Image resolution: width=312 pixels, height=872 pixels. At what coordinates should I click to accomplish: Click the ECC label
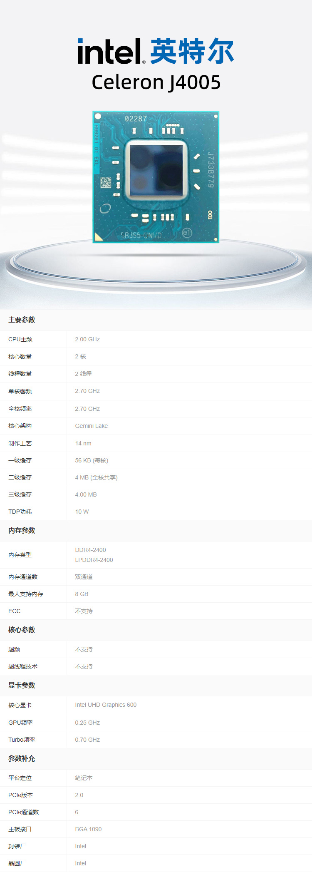click(x=14, y=611)
